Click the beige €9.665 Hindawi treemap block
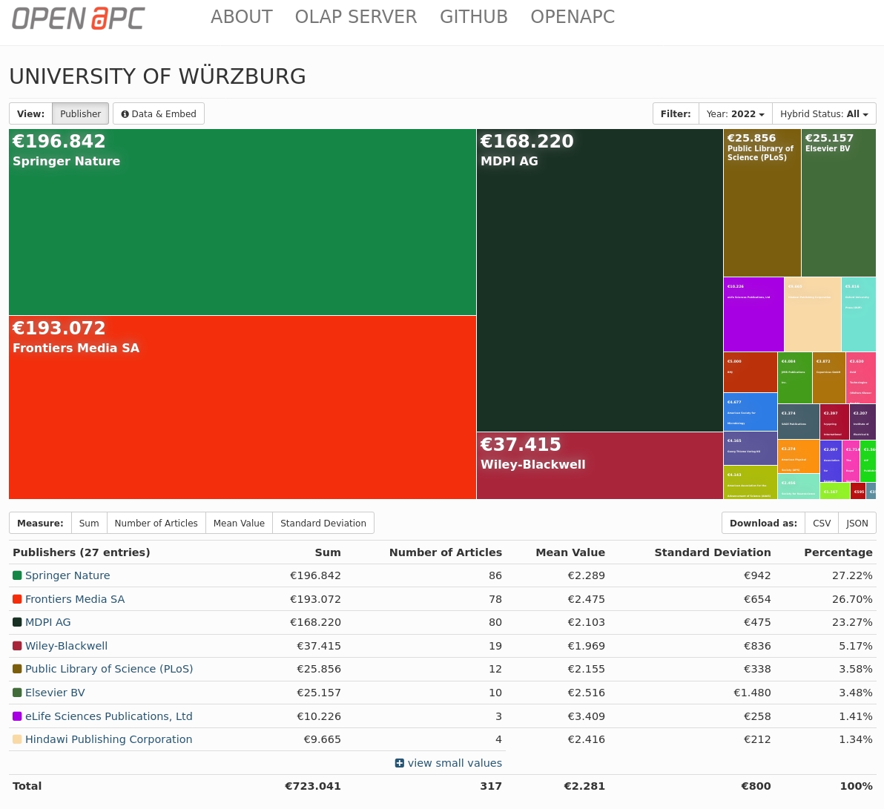 click(812, 314)
